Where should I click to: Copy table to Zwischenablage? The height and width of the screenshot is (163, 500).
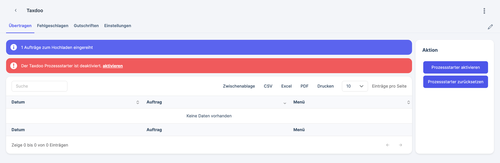239,86
